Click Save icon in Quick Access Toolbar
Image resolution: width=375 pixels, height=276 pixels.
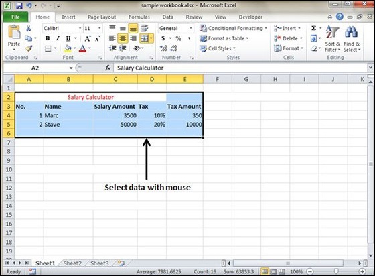click(x=19, y=5)
